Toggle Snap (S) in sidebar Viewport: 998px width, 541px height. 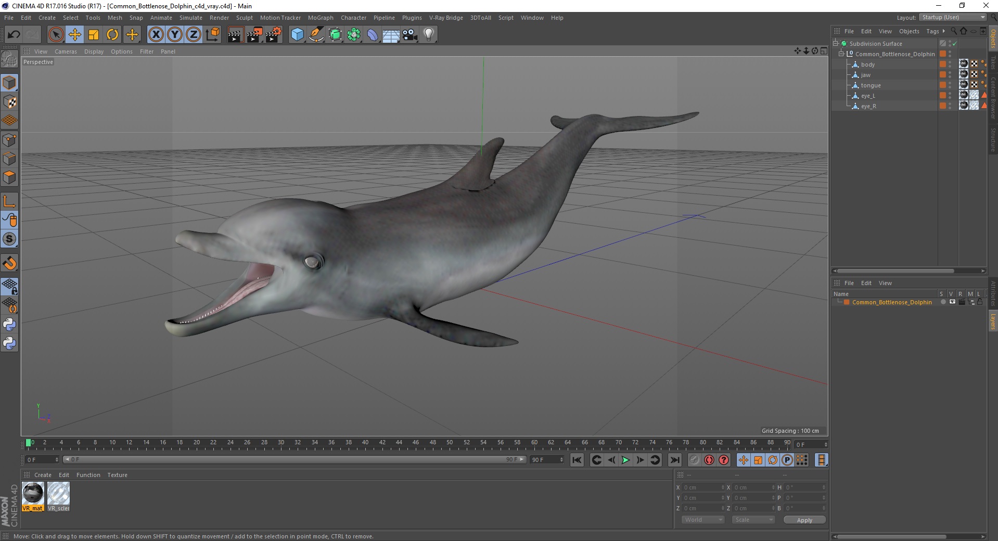9,239
